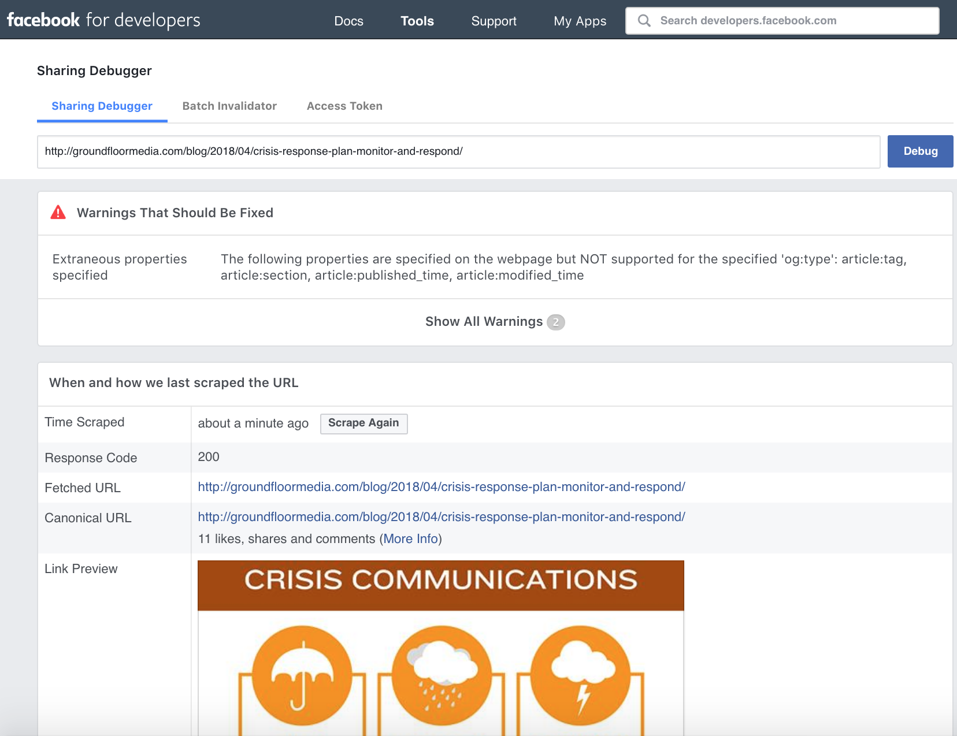
Task: Switch to the Batch Invalidator tab
Action: (x=229, y=106)
